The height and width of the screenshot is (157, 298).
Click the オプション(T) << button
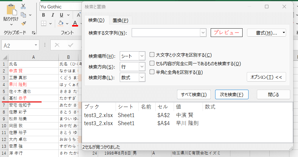[x=266, y=77]
